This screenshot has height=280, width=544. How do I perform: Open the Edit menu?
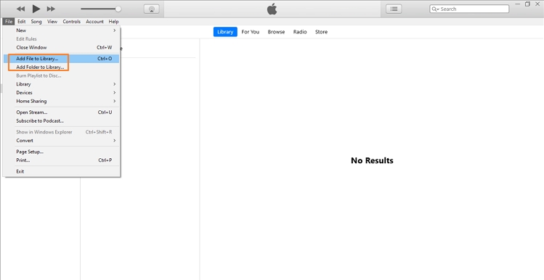pos(22,22)
